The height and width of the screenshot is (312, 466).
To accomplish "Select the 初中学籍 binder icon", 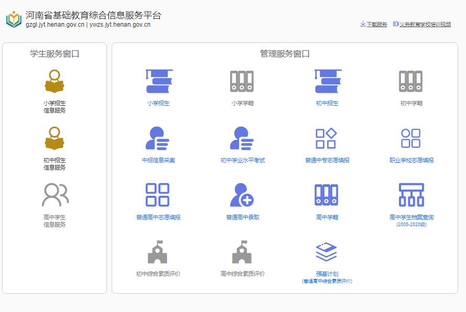I will pyautogui.click(x=411, y=82).
